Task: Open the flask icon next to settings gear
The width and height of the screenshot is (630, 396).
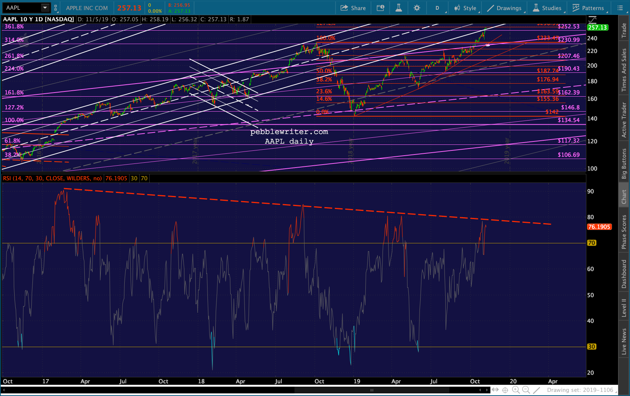Action: tap(399, 8)
